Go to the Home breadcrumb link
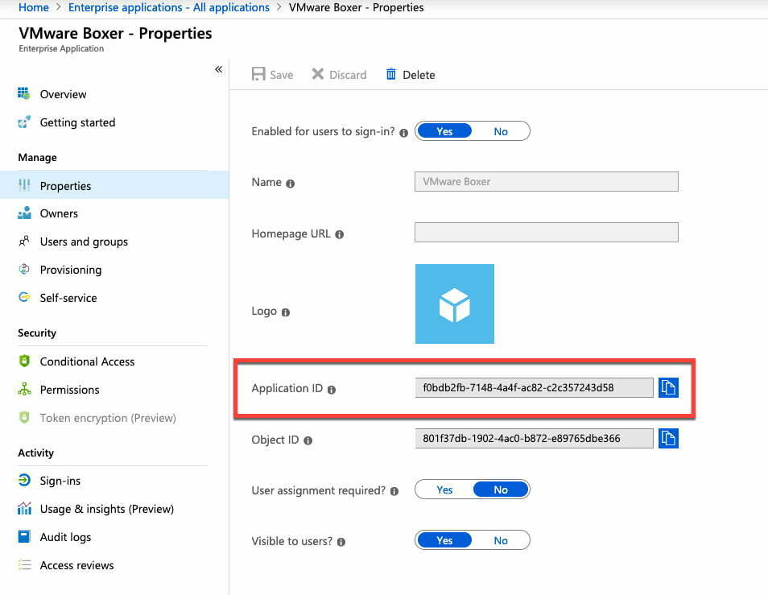This screenshot has height=595, width=768. (x=33, y=7)
